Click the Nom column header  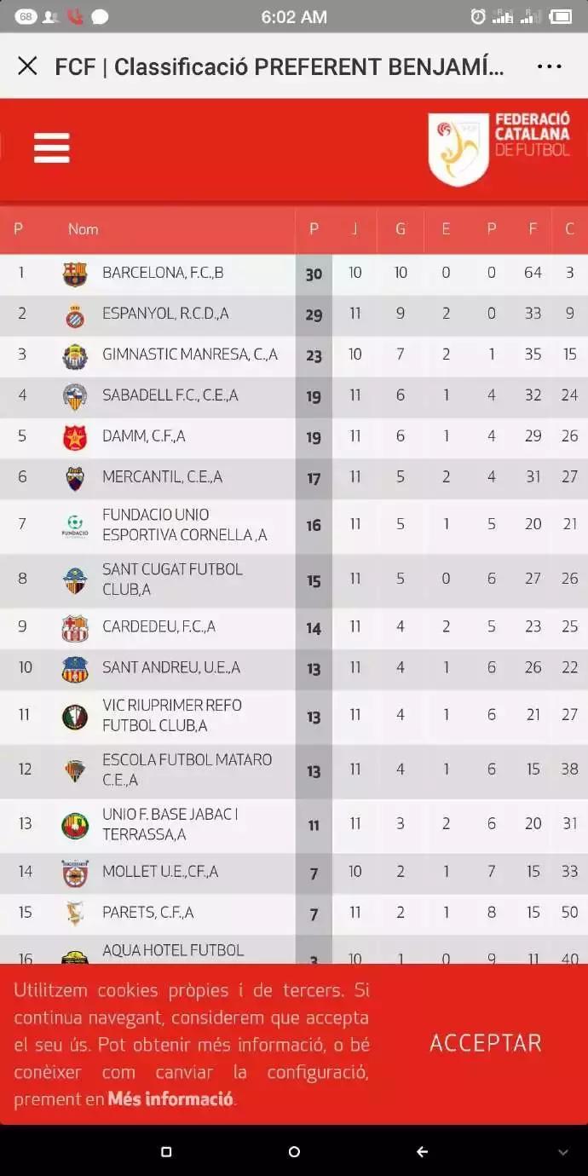click(x=84, y=229)
